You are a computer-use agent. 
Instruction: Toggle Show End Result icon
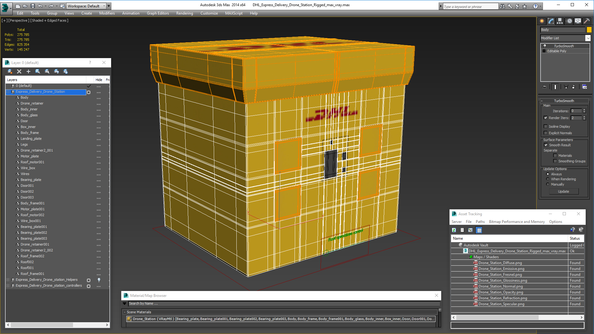[x=555, y=87]
